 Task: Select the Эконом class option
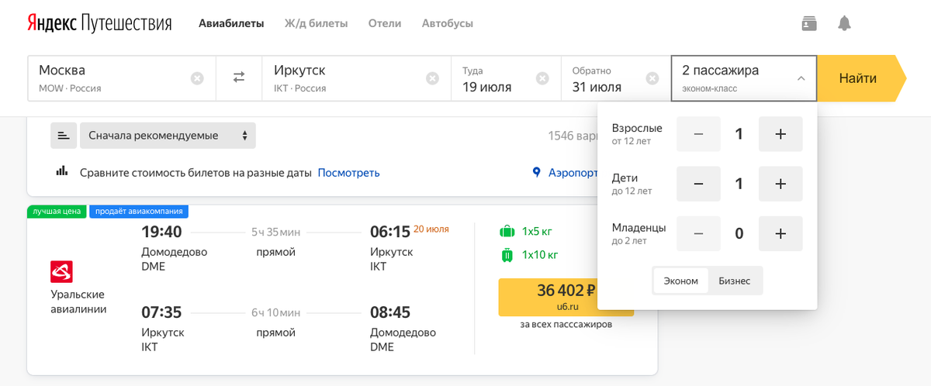click(x=680, y=281)
